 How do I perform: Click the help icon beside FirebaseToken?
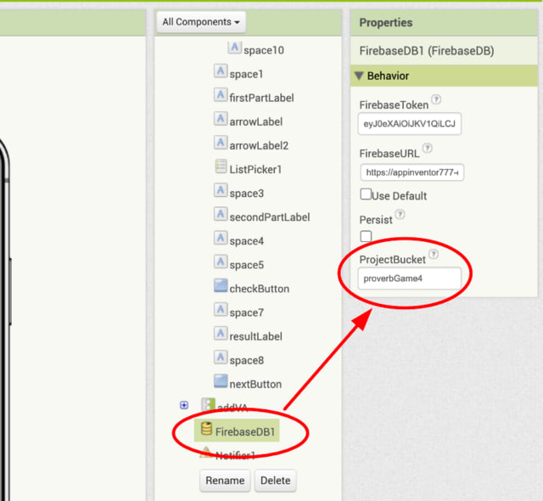pyautogui.click(x=436, y=100)
